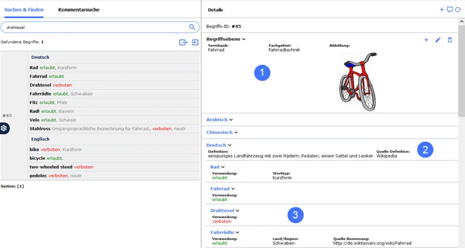Screen dimensions: 465x248
Task: Open the comment icon in Details header
Action: (x=450, y=10)
